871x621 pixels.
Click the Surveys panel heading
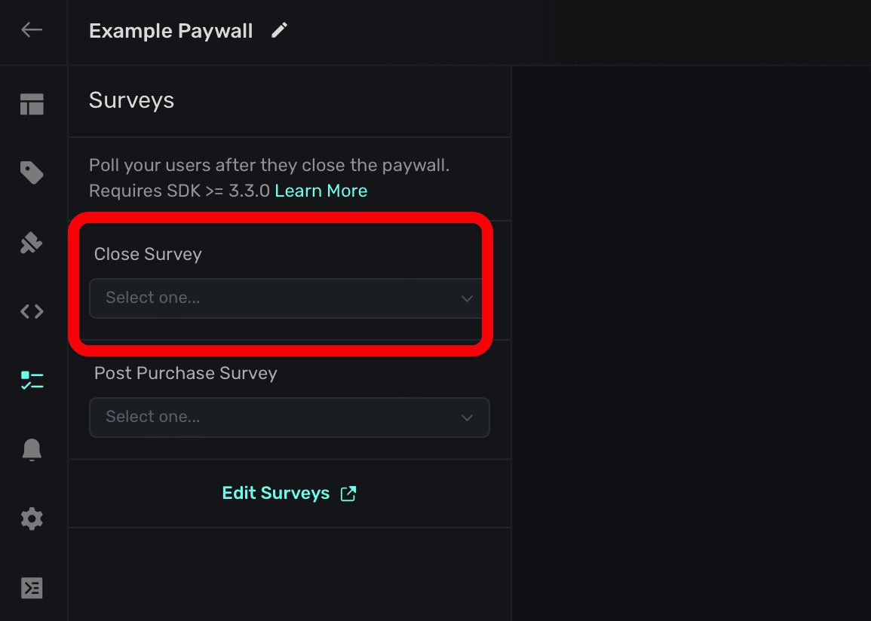pyautogui.click(x=131, y=101)
